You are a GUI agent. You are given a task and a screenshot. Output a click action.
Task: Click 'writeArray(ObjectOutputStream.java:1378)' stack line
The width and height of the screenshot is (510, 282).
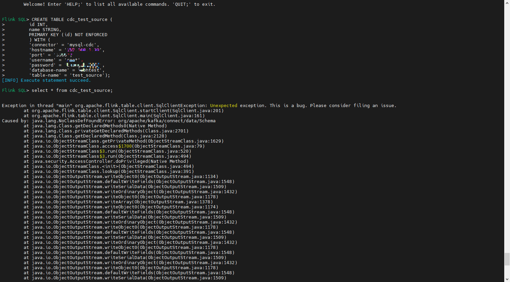coord(118,202)
